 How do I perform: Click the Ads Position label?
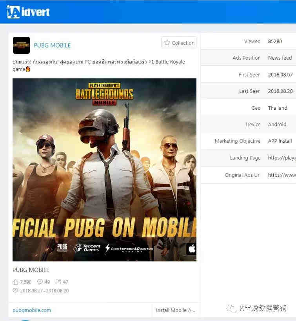[247, 58]
